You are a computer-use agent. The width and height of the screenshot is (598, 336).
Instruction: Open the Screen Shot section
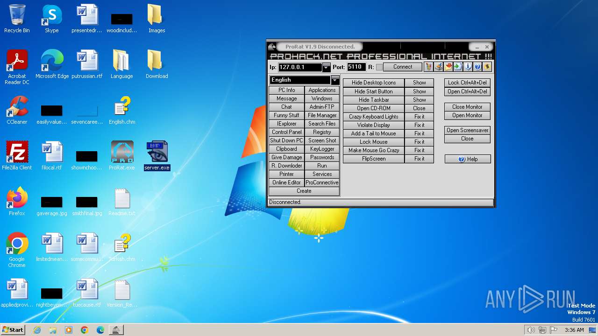click(322, 140)
